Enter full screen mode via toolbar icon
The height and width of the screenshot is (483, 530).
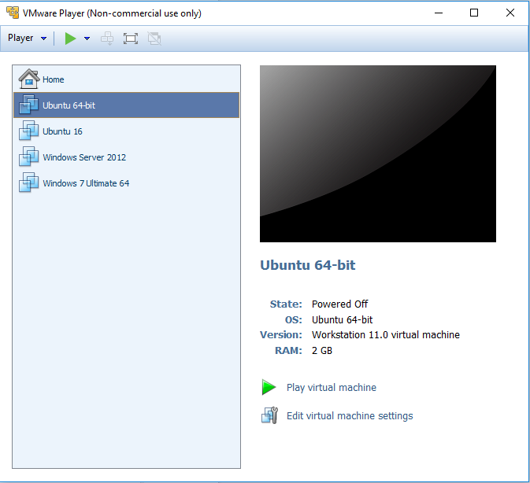pos(131,39)
